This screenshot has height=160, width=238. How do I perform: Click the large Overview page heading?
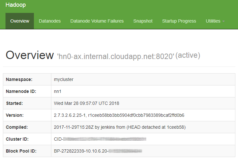[30, 55]
